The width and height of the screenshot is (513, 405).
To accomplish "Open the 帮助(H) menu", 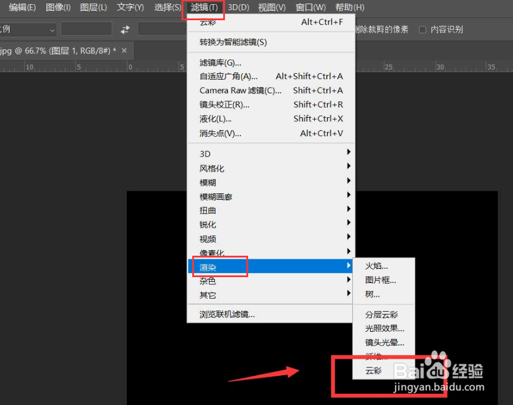I will pyautogui.click(x=350, y=7).
